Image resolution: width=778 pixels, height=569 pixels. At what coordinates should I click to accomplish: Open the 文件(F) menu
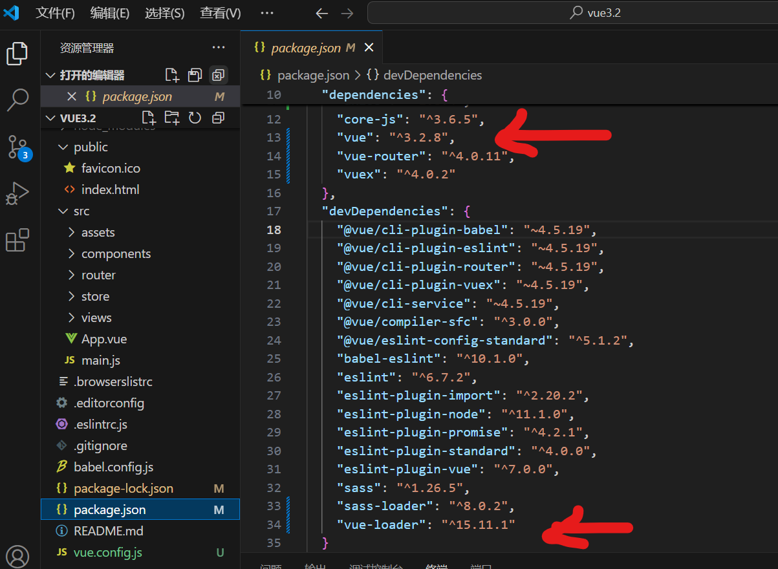pyautogui.click(x=55, y=13)
